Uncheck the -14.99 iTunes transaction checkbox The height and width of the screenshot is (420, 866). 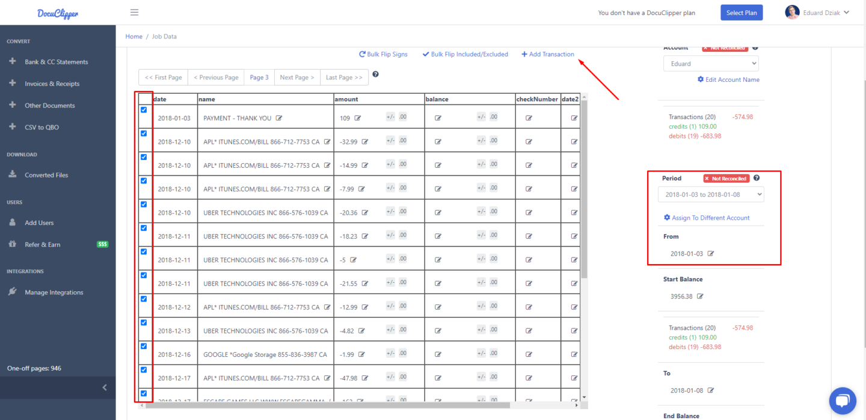tap(144, 156)
